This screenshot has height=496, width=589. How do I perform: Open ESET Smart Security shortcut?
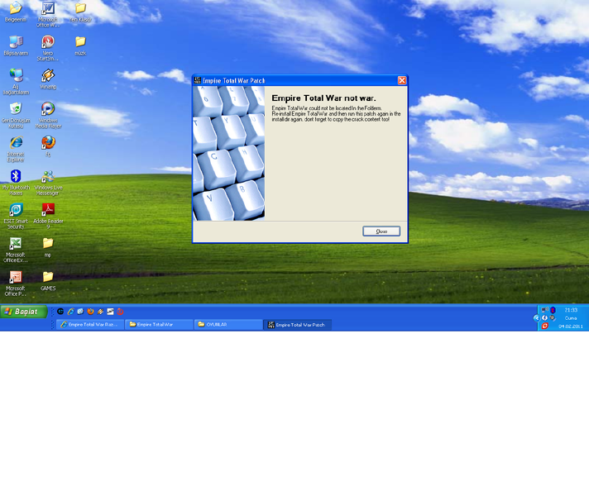16,210
